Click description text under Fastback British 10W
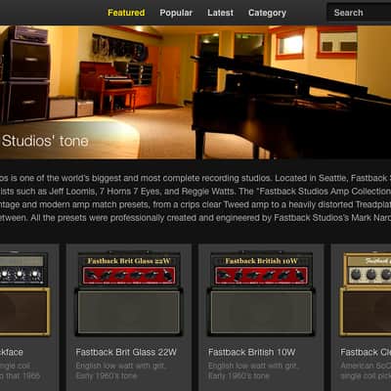 (252, 370)
